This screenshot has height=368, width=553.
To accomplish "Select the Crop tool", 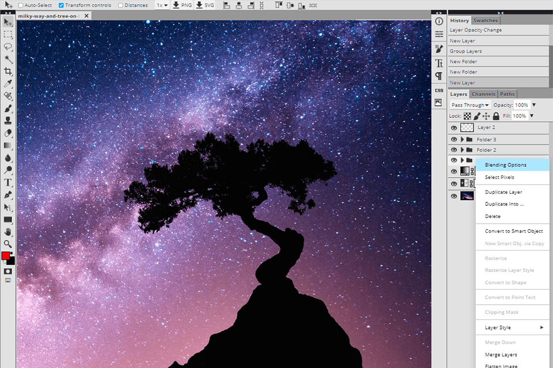I will (8, 71).
